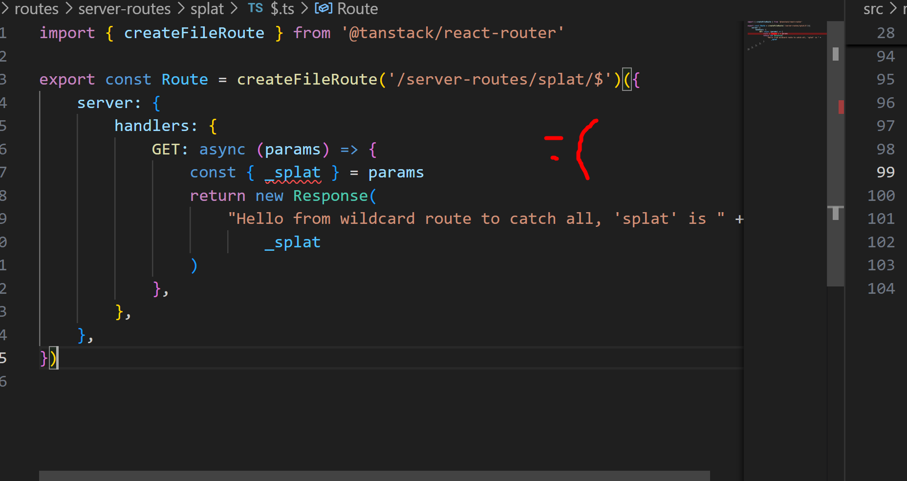Click the '/server-routes/splat/$' path string
The width and height of the screenshot is (907, 481).
tap(499, 79)
